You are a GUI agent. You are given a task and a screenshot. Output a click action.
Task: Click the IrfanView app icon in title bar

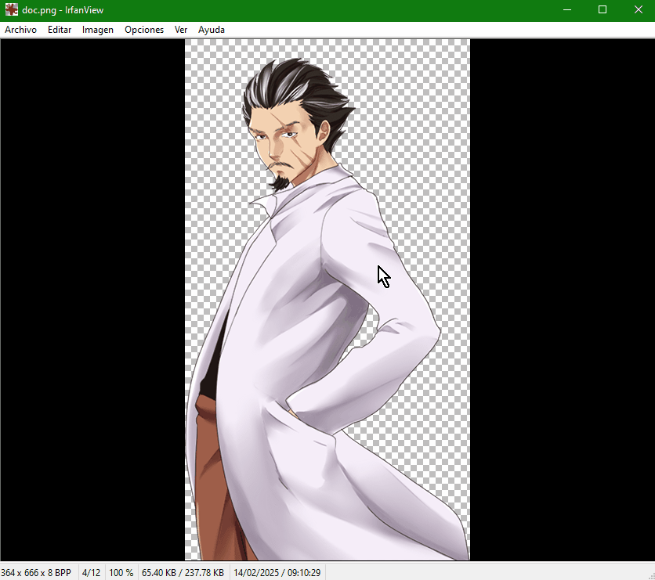(x=11, y=9)
